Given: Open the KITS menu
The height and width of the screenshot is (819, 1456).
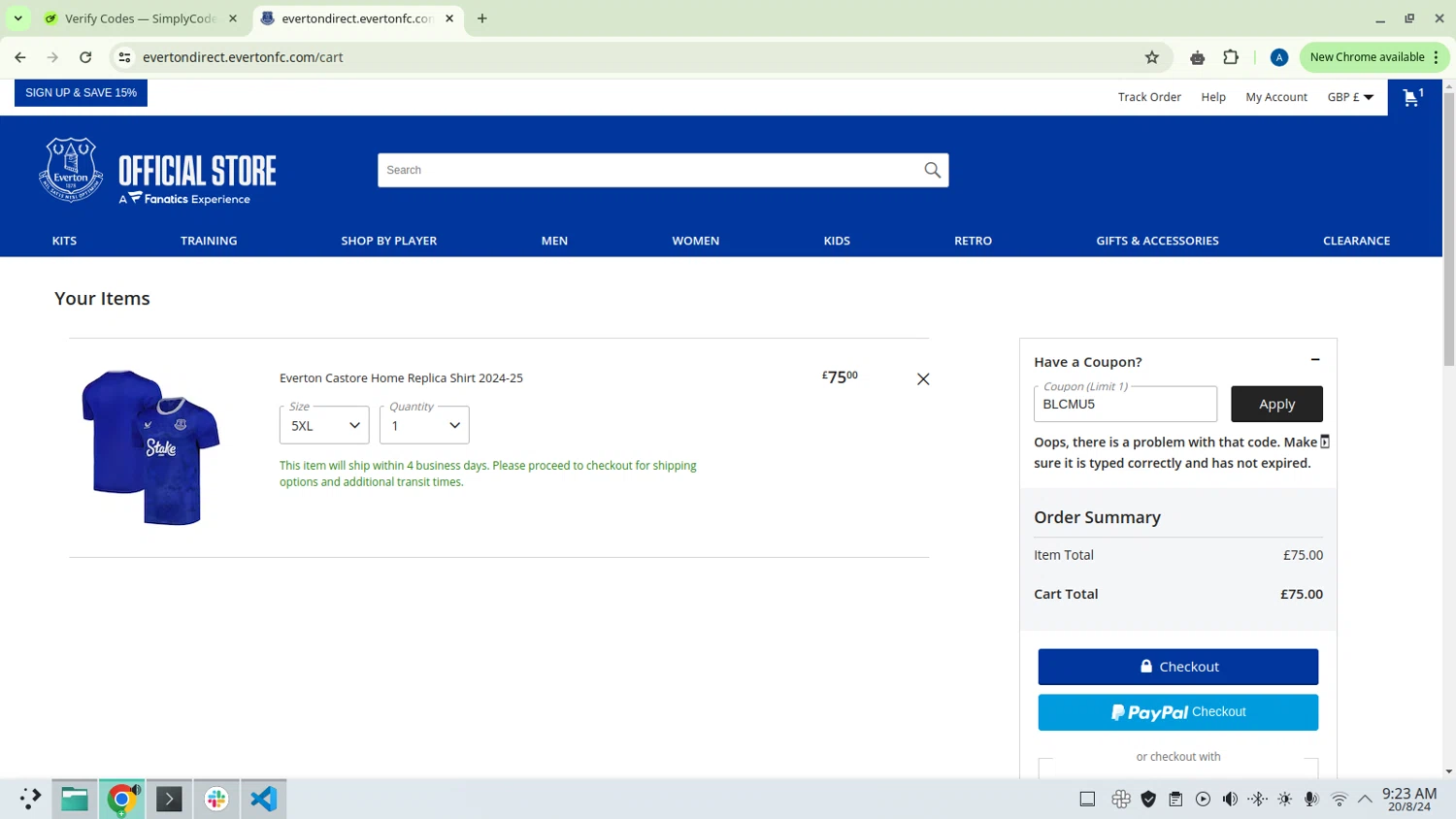Looking at the screenshot, I should click(x=64, y=241).
